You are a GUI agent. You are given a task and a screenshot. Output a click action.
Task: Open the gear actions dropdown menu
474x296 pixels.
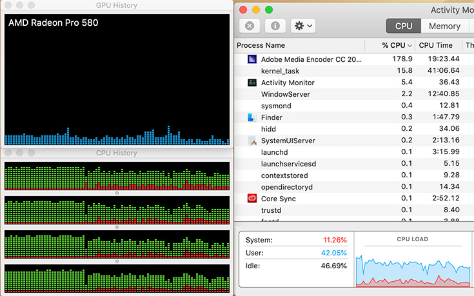tap(303, 26)
